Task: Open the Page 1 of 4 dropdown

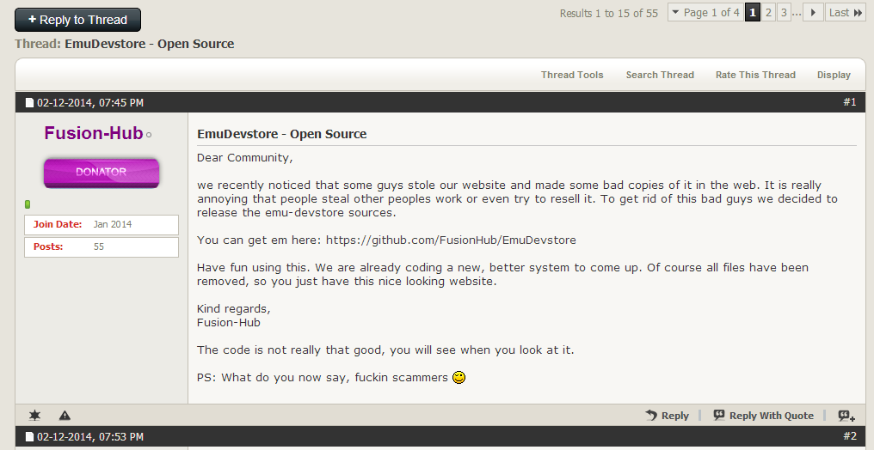Action: pos(705,12)
